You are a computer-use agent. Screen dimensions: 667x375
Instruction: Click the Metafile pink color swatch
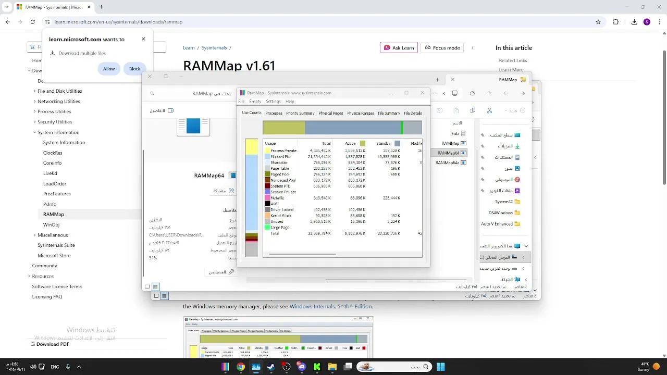(x=267, y=198)
